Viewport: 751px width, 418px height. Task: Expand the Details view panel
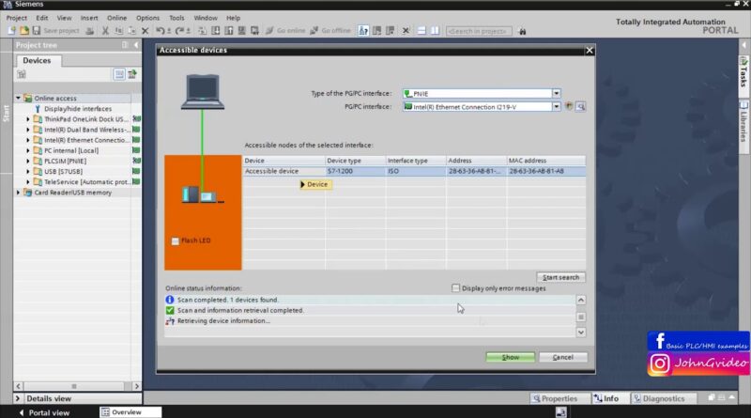[18, 398]
